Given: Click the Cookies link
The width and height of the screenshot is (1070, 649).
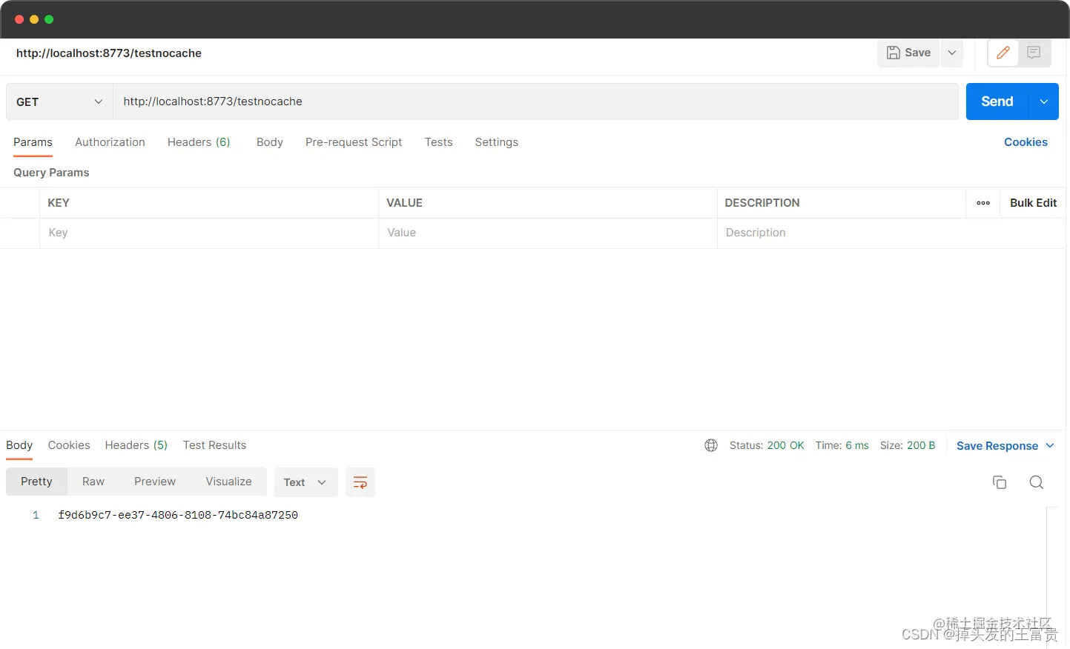Looking at the screenshot, I should 1026,142.
